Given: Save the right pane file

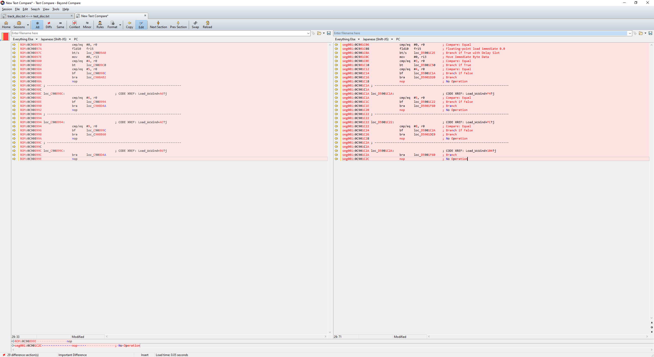Looking at the screenshot, I should click(x=650, y=33).
